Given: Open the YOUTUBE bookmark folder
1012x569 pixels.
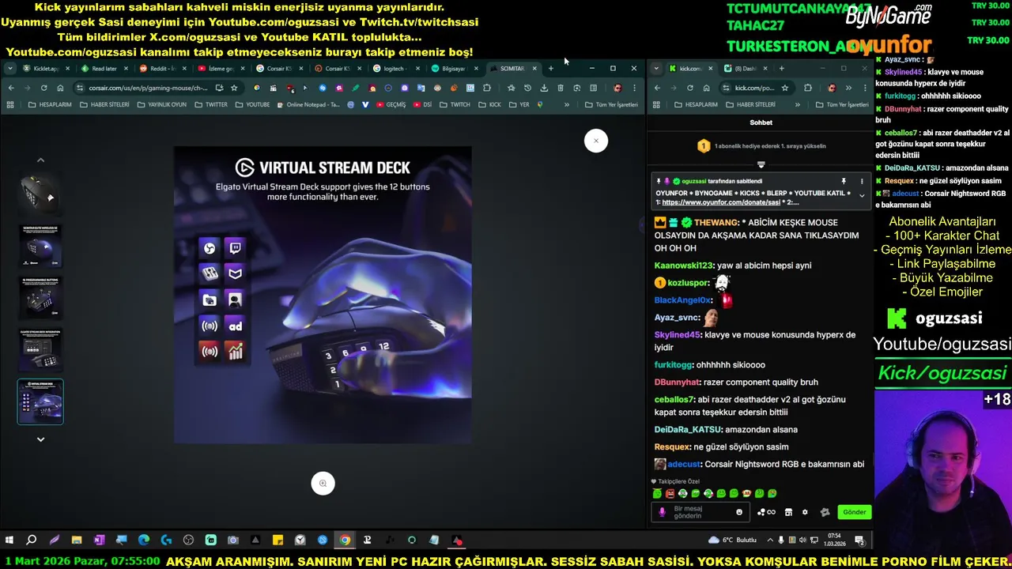Looking at the screenshot, I should click(x=252, y=104).
